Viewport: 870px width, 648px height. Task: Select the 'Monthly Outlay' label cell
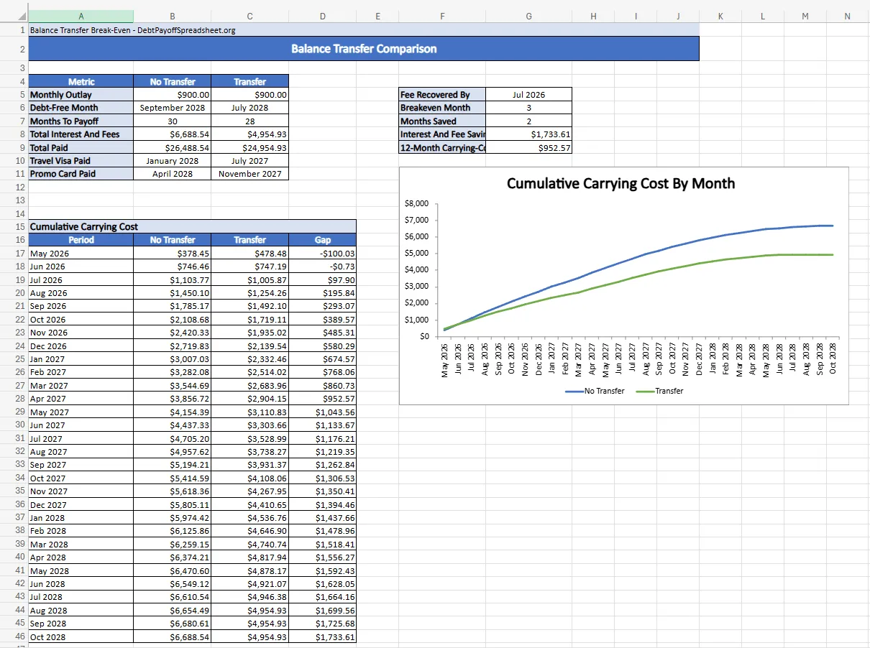click(x=81, y=94)
